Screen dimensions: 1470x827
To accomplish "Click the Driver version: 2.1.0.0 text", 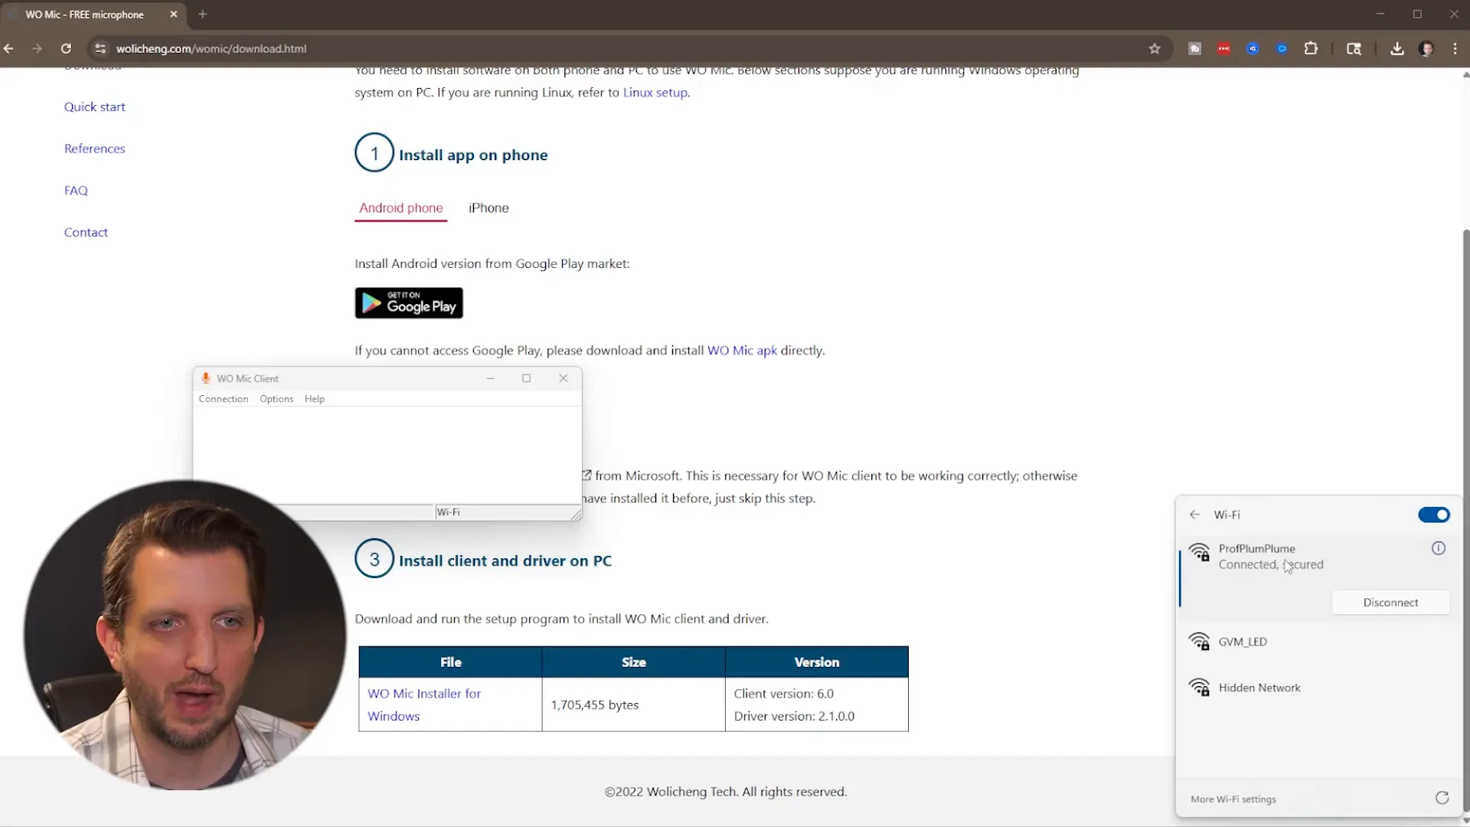I will tap(794, 717).
